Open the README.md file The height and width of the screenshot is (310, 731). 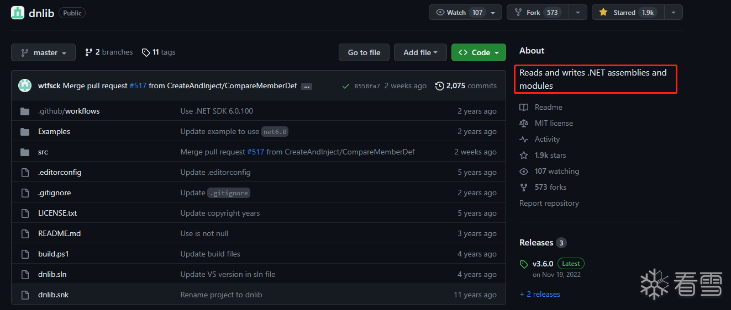point(60,233)
